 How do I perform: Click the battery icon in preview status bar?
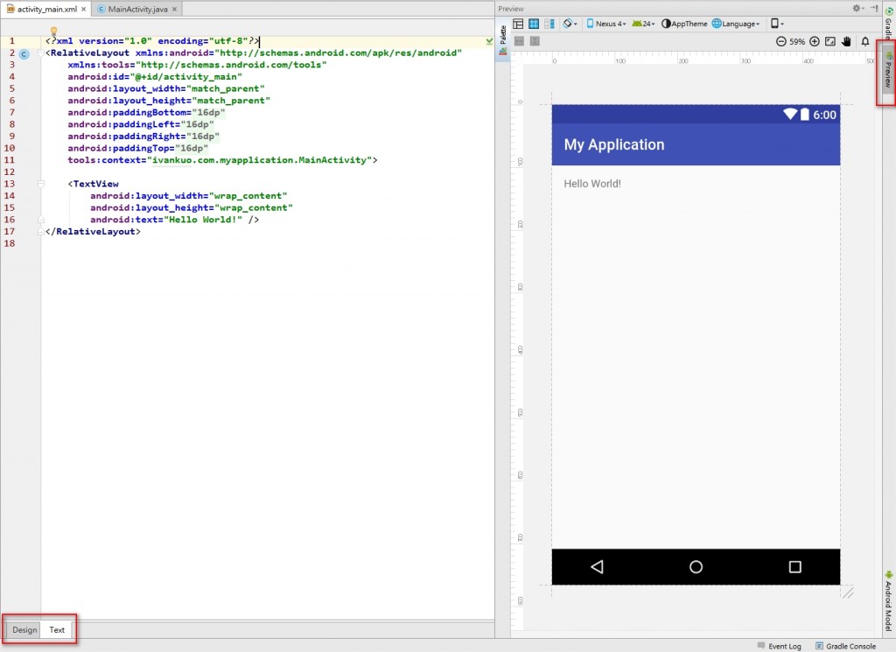pyautogui.click(x=805, y=115)
